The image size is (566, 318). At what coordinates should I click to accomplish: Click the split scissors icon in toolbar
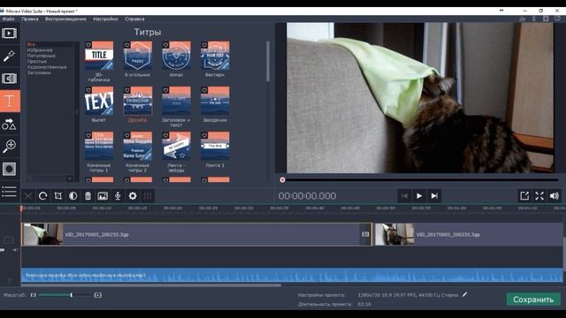28,196
